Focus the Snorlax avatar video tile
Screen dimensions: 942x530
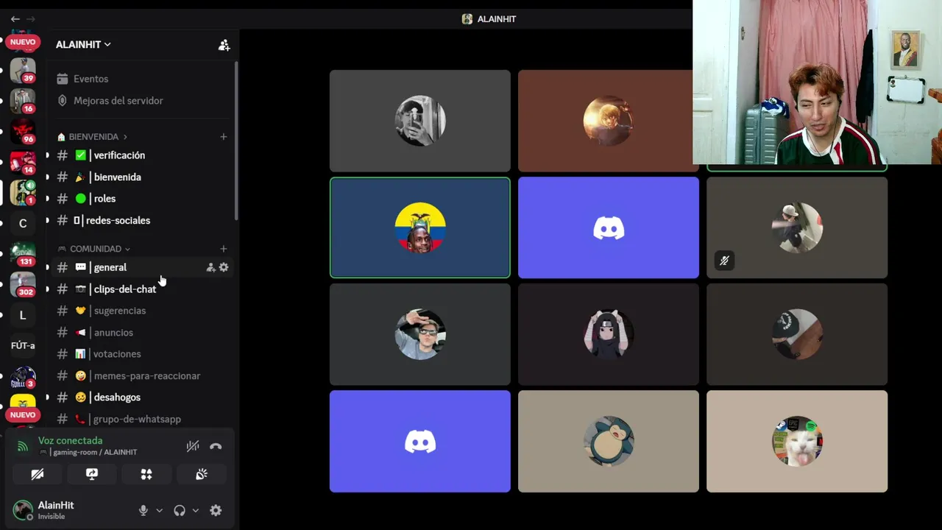coord(609,441)
